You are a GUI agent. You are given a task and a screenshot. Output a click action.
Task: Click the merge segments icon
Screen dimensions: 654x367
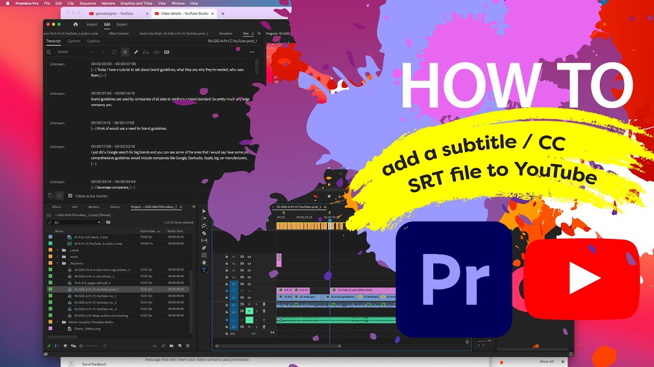(146, 52)
